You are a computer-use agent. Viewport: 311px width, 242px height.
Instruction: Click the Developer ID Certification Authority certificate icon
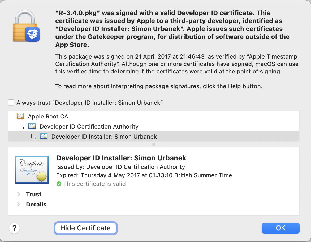coord(32,126)
